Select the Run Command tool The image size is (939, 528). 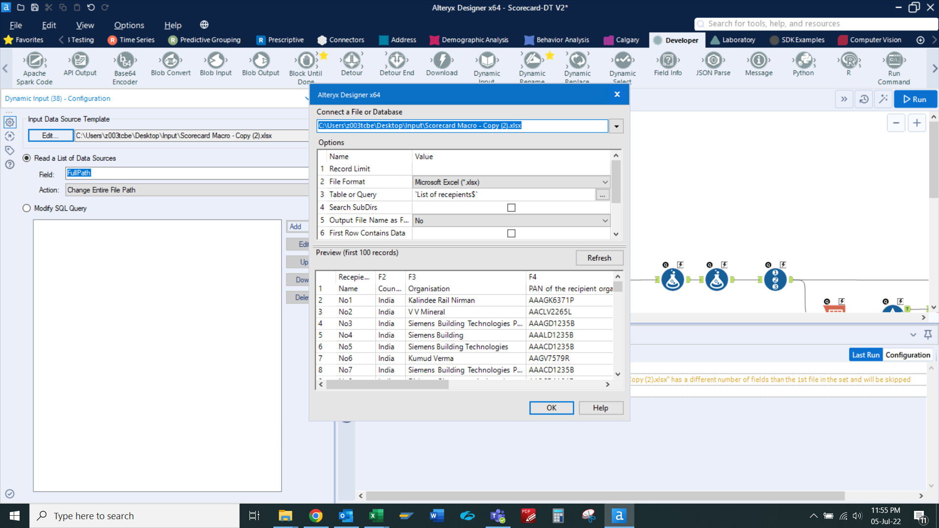point(894,61)
